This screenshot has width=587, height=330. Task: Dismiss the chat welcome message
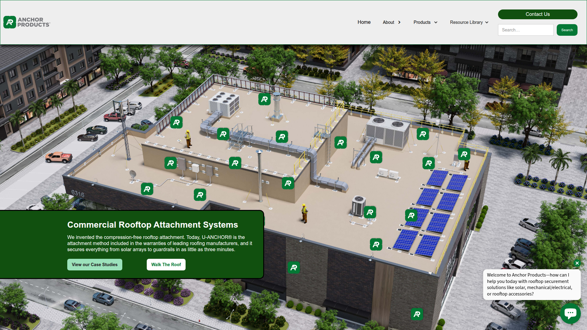(x=577, y=263)
